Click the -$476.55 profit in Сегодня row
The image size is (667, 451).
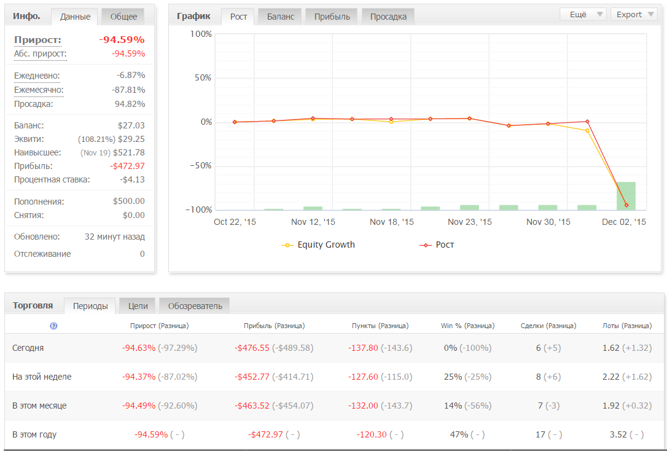point(252,348)
